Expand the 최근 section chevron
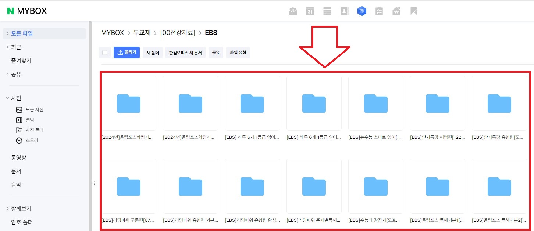 coord(8,47)
